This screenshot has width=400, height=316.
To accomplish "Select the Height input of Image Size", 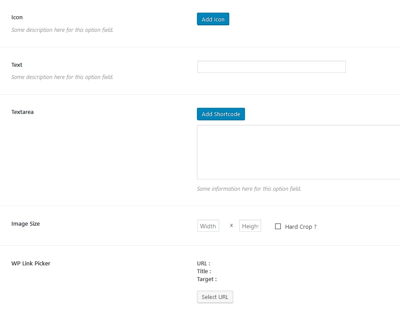I will tap(250, 226).
